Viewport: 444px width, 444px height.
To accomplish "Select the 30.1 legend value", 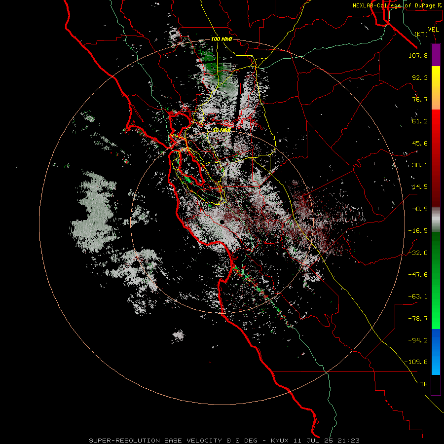I will (420, 165).
